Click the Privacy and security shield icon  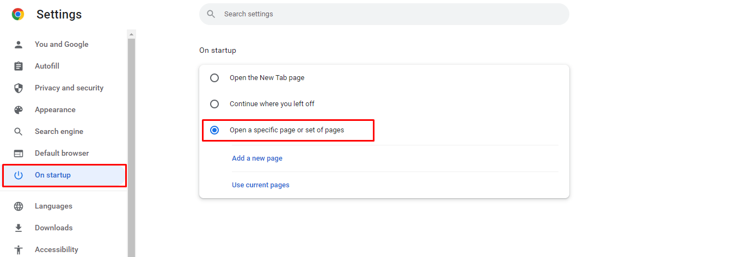(19, 88)
